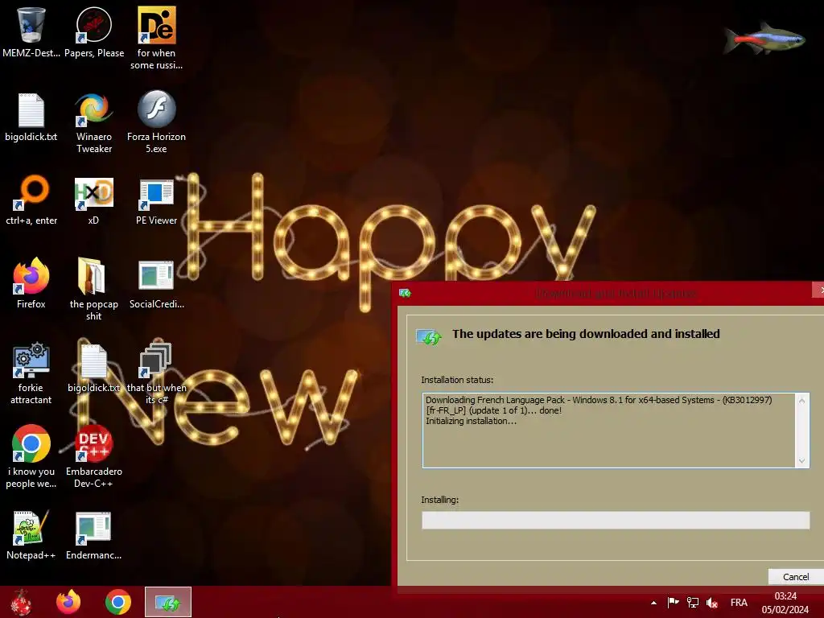Switch to the updates installer taskbar button
824x618 pixels.
168,602
